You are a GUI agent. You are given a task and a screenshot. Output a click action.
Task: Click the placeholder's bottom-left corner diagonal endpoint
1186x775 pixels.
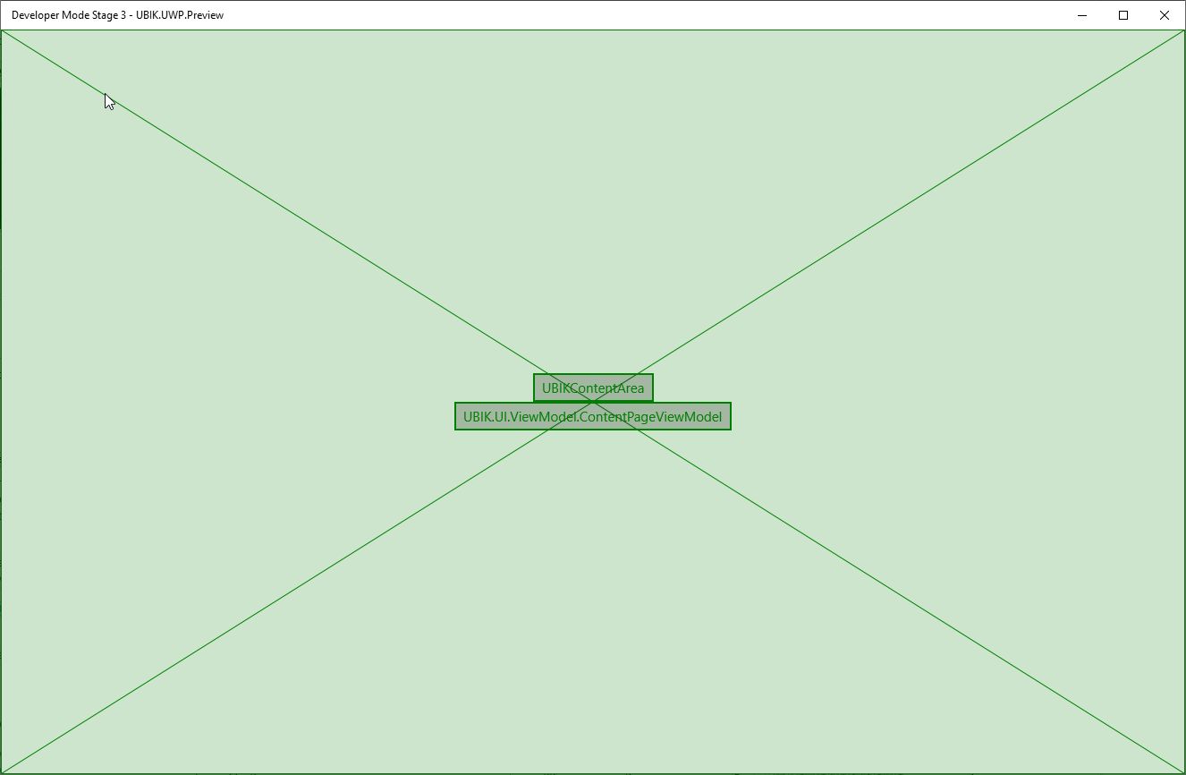click(3, 771)
